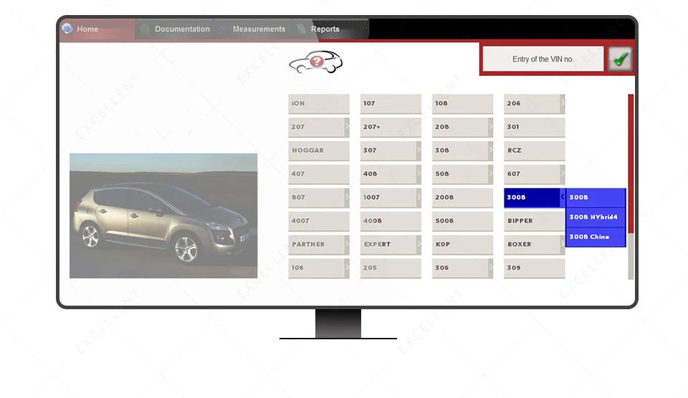Click the Measurements tab icon
This screenshot has width=688, height=398.
[x=222, y=29]
